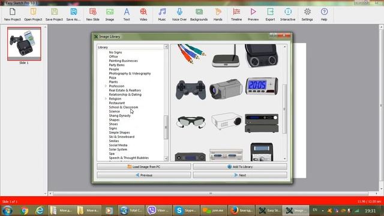
Task: Open Chrome from the taskbar
Action: (x=24, y=211)
